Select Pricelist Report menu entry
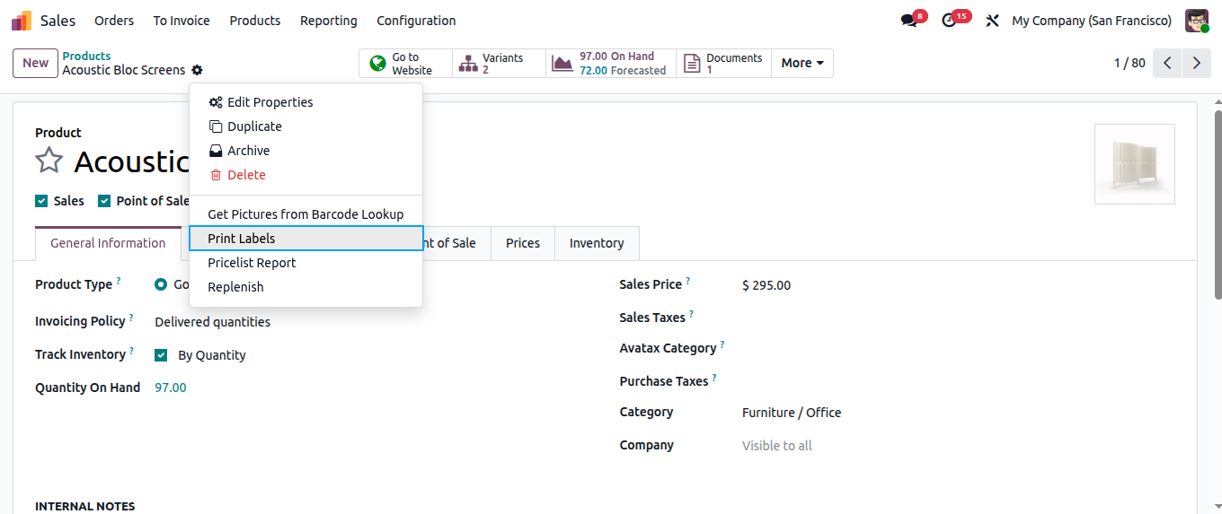This screenshot has width=1222, height=514. coord(305,263)
